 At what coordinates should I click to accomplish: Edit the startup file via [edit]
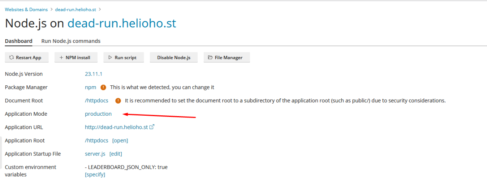coord(116,154)
